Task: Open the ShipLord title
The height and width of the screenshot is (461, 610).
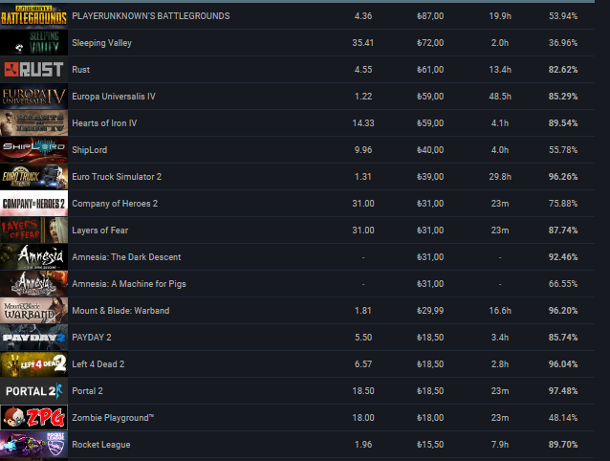Action: tap(90, 150)
